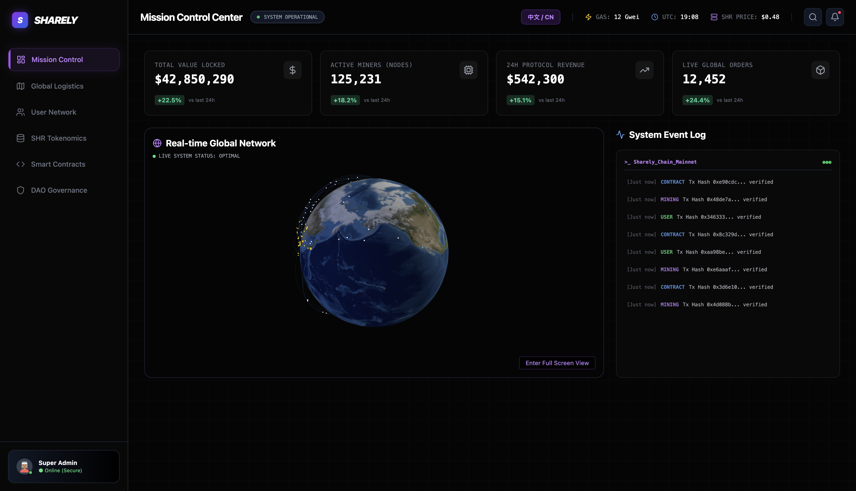The width and height of the screenshot is (856, 491).
Task: Toggle the LIVE SYSTEM STATUS indicator dot
Action: (154, 156)
